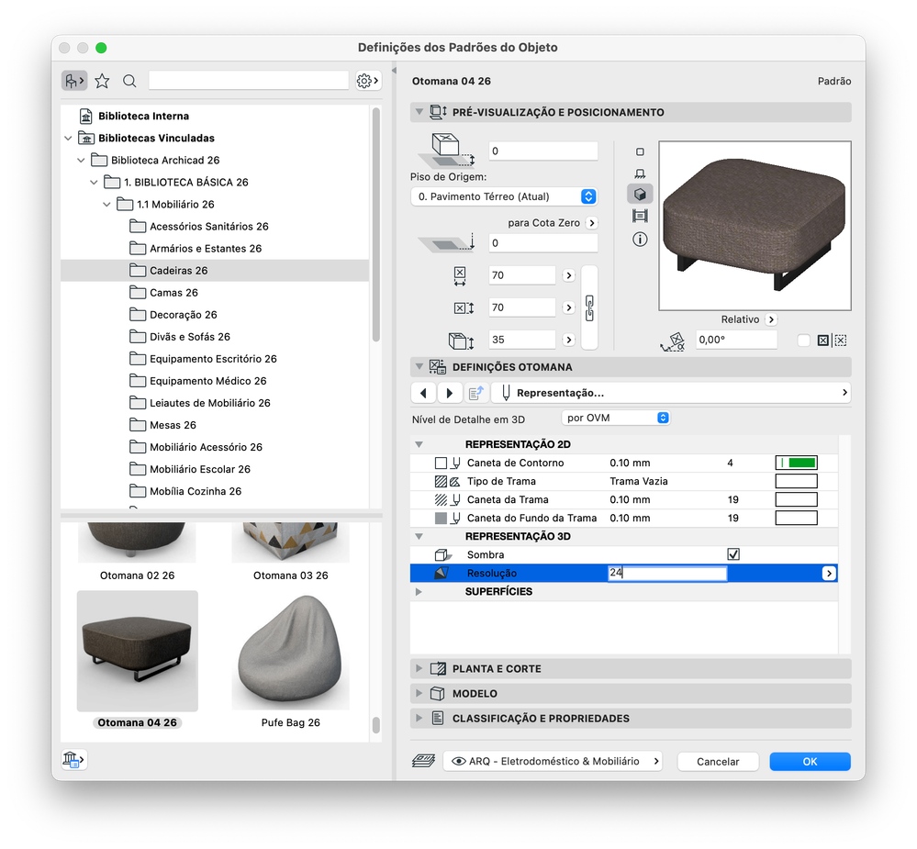The width and height of the screenshot is (917, 849).
Task: Click the Sombra row parameter icon
Action: tap(442, 555)
